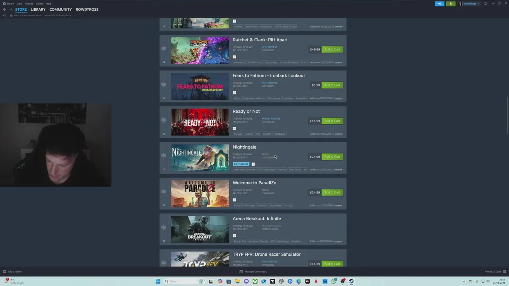
Task: Click the Ready or Not cover thumbnail
Action: tap(200, 122)
